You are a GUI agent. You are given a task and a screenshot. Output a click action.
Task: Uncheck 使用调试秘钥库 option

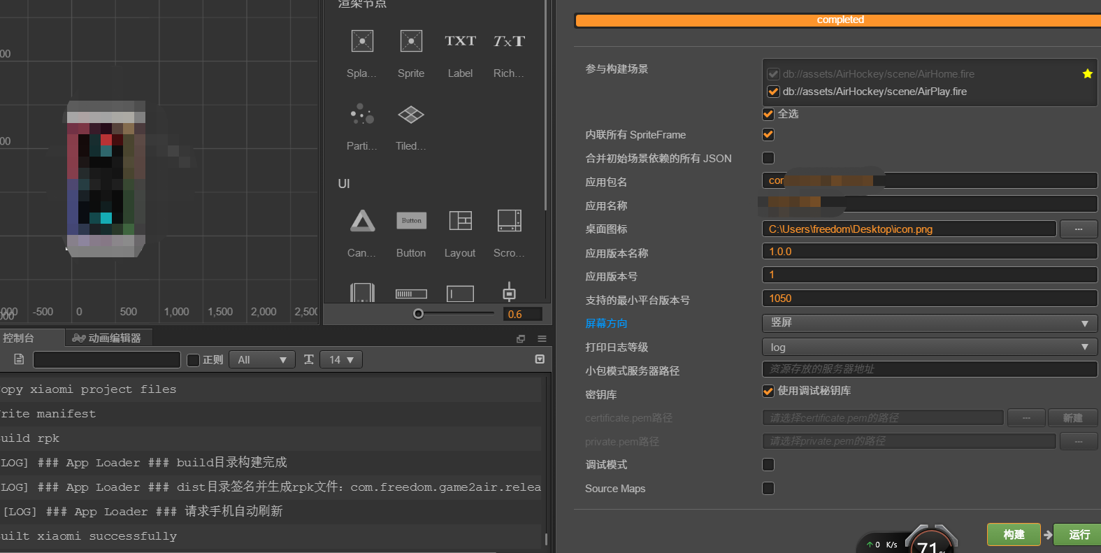(x=768, y=391)
